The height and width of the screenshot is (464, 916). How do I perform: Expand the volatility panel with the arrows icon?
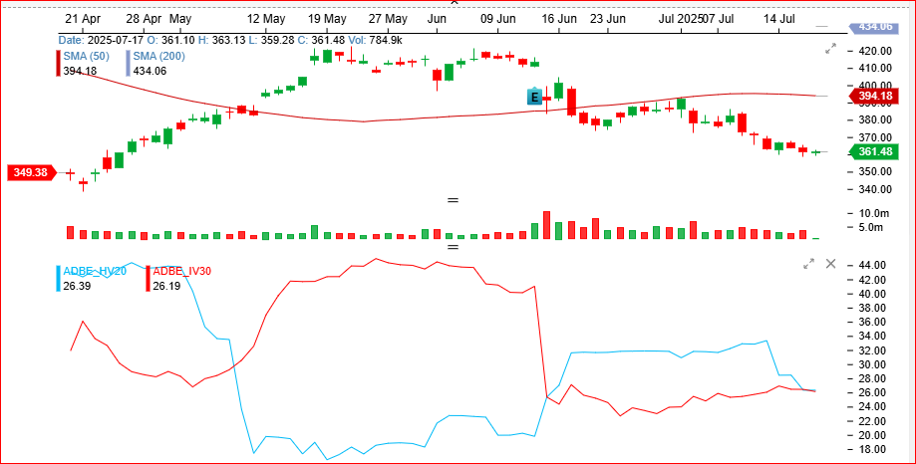point(809,264)
